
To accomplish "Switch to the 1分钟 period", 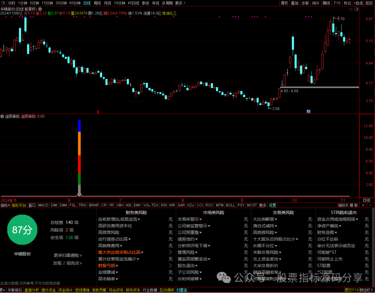I will (x=23, y=3).
